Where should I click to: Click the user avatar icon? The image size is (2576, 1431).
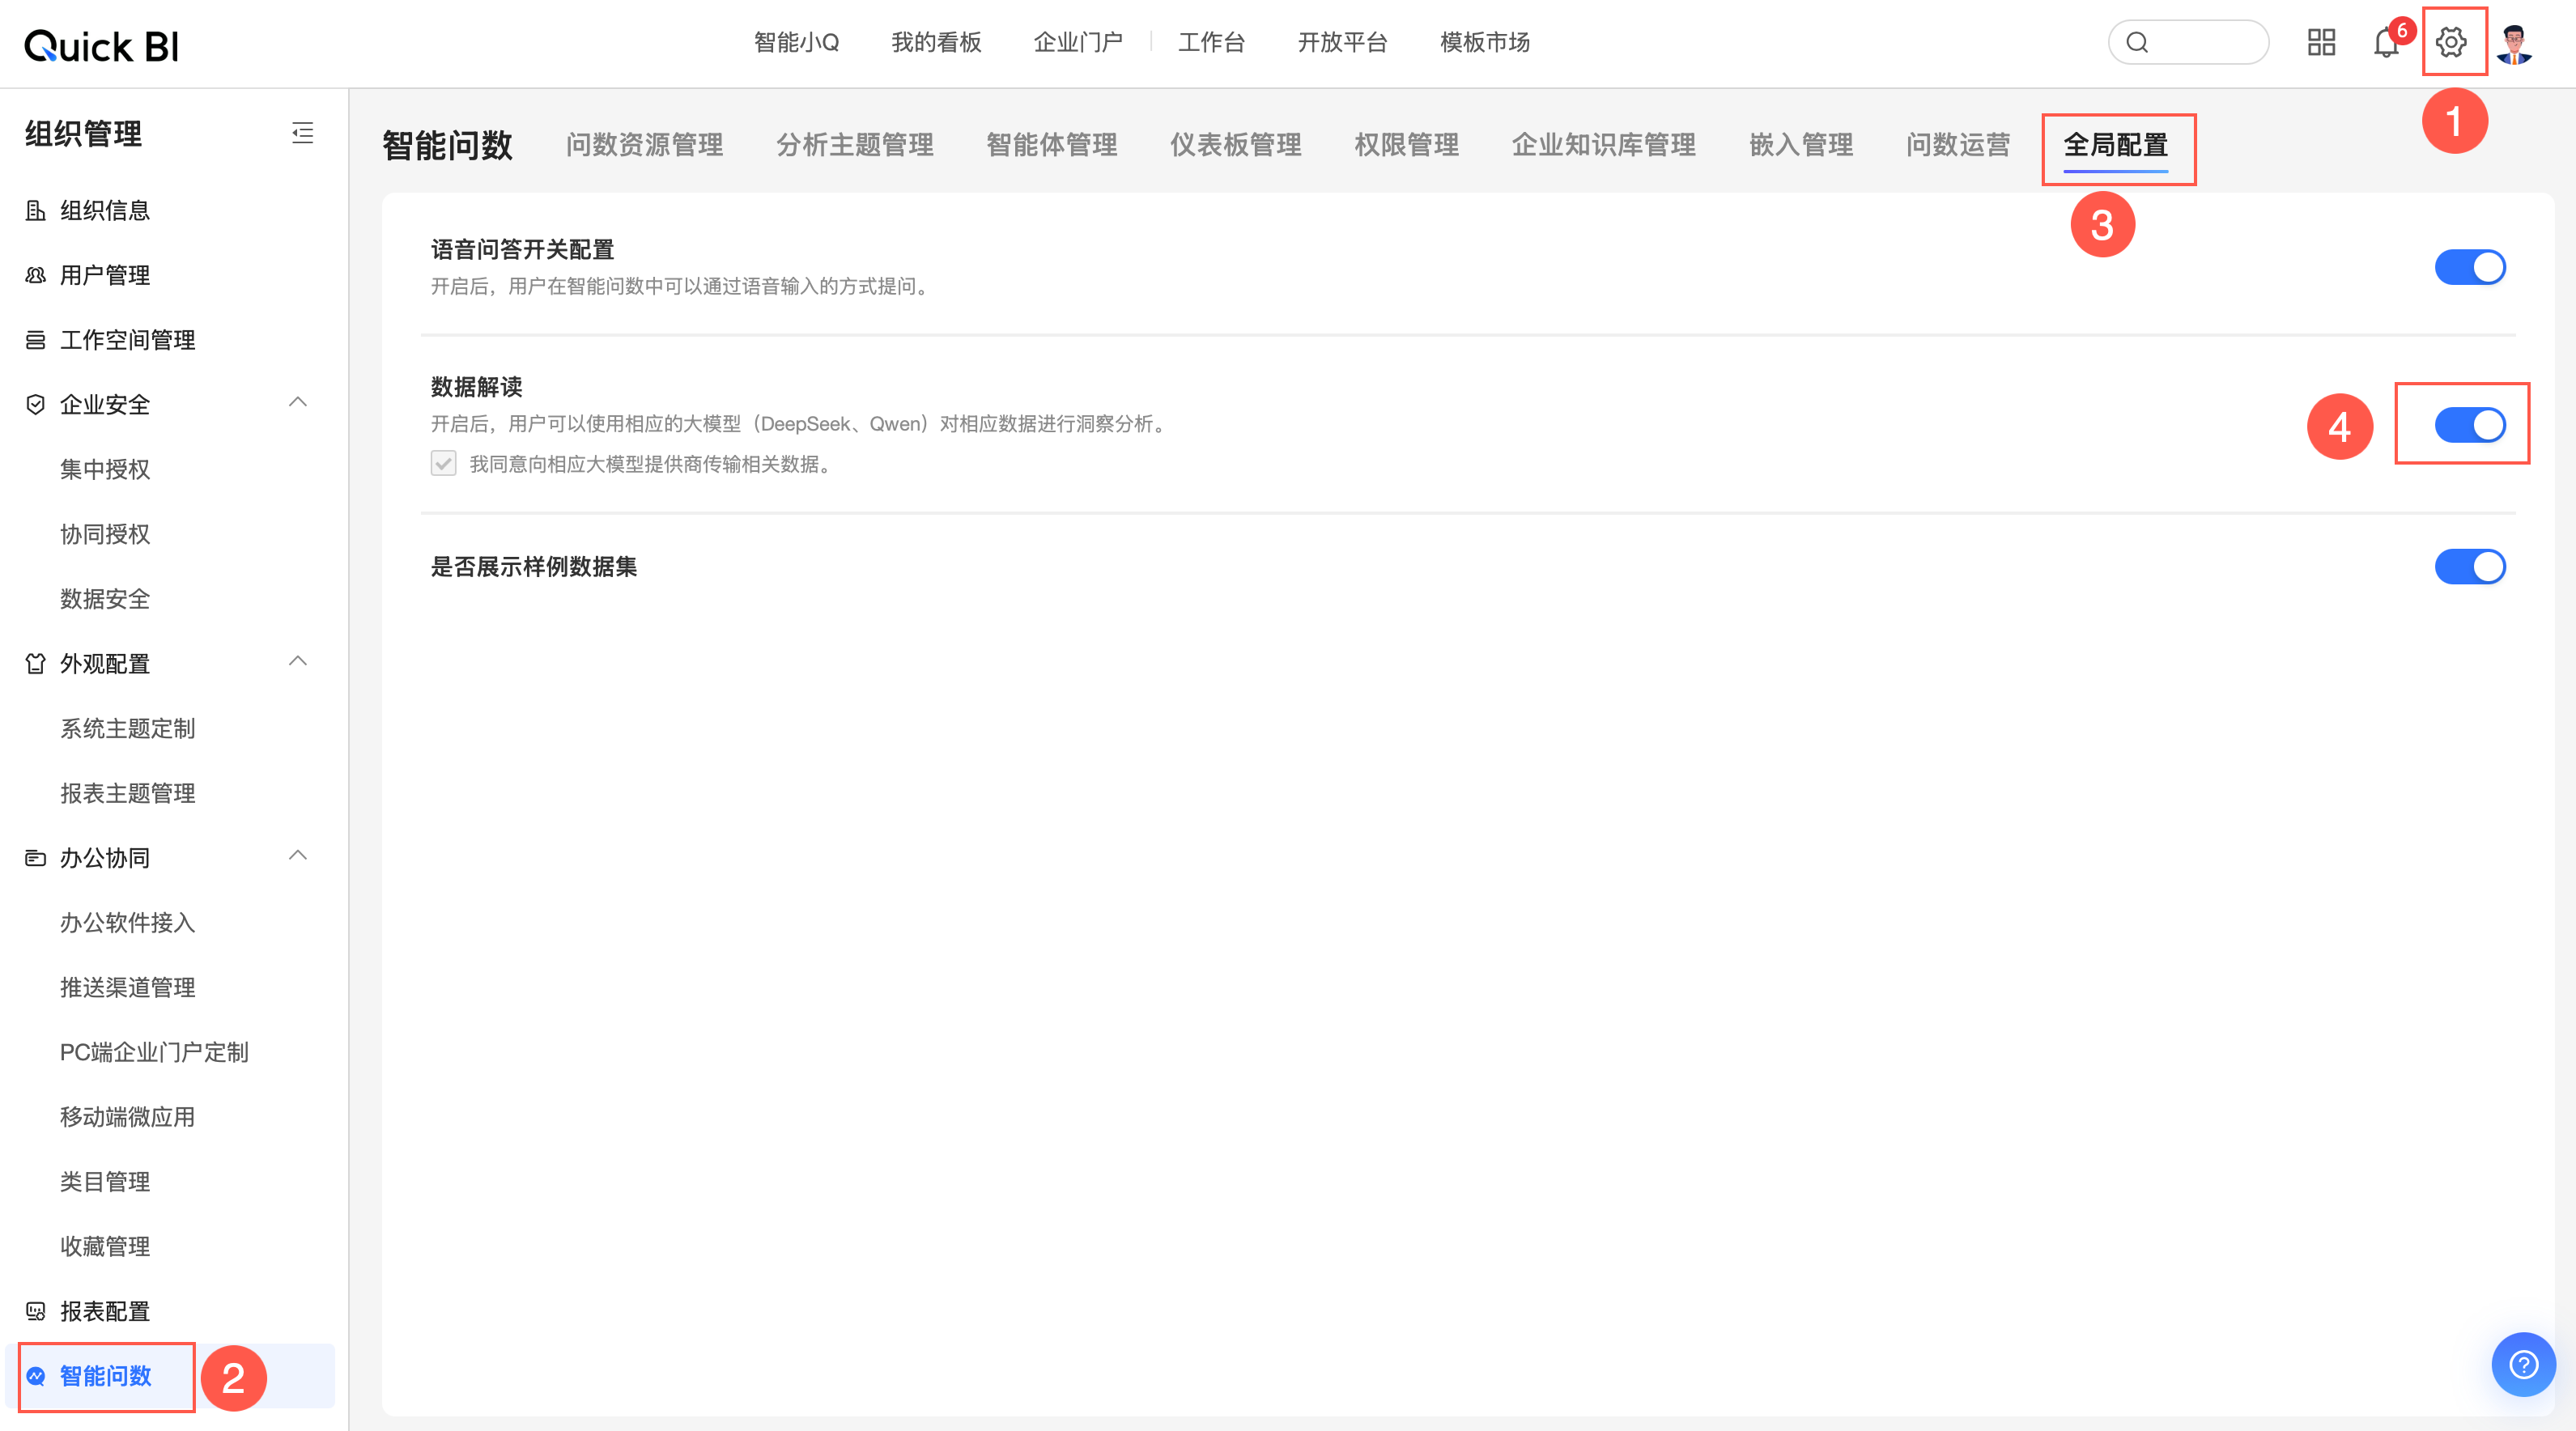pos(2513,44)
